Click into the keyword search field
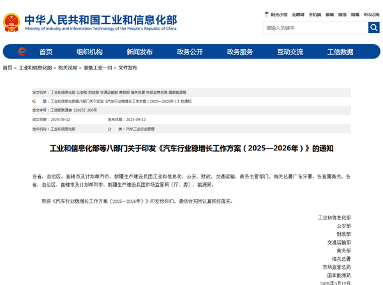This screenshot has height=285, width=383. click(x=315, y=27)
